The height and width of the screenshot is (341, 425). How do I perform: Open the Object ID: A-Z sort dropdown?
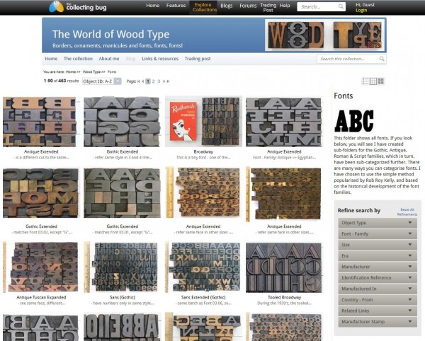101,81
